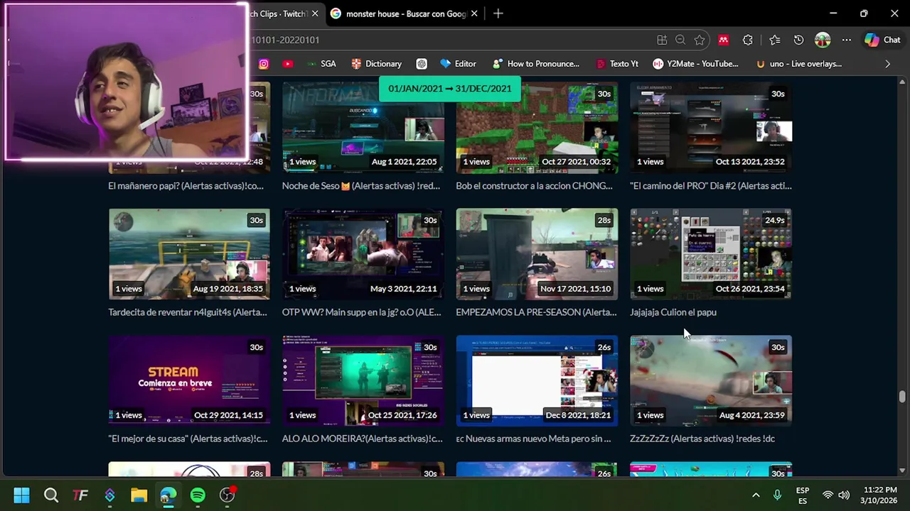The height and width of the screenshot is (511, 910).
Task: Open the blue-purple app taskbar icon
Action: coord(109,495)
